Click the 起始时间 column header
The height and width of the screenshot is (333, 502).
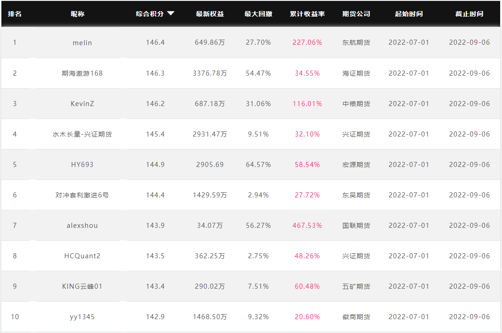coord(409,14)
